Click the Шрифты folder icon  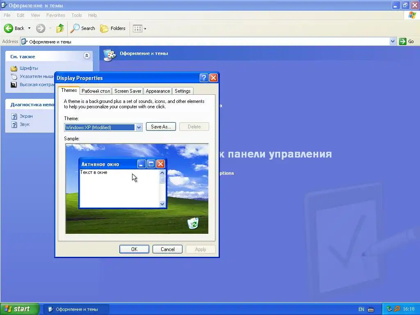[14, 68]
